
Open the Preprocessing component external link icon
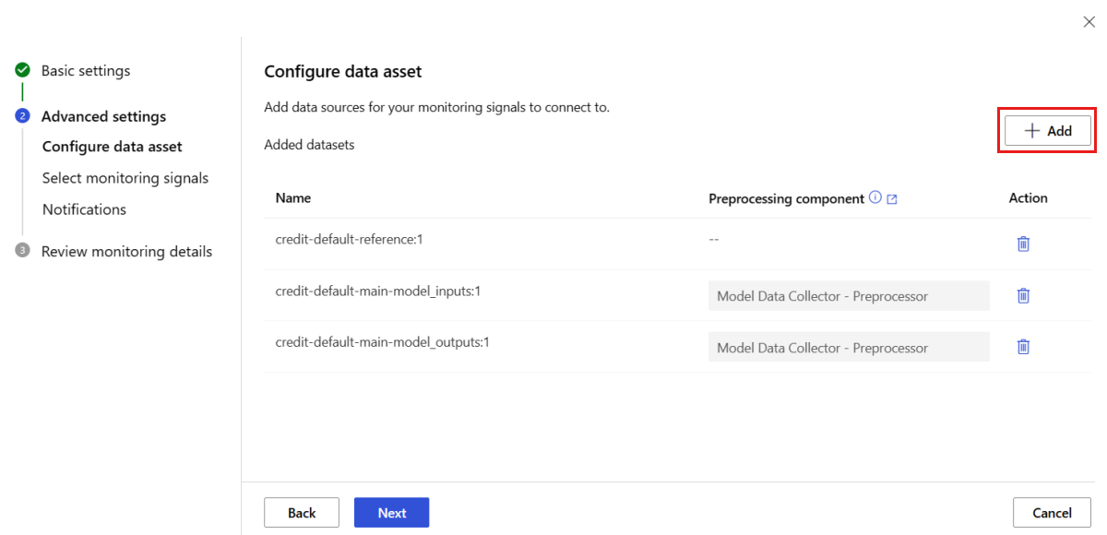click(x=892, y=199)
